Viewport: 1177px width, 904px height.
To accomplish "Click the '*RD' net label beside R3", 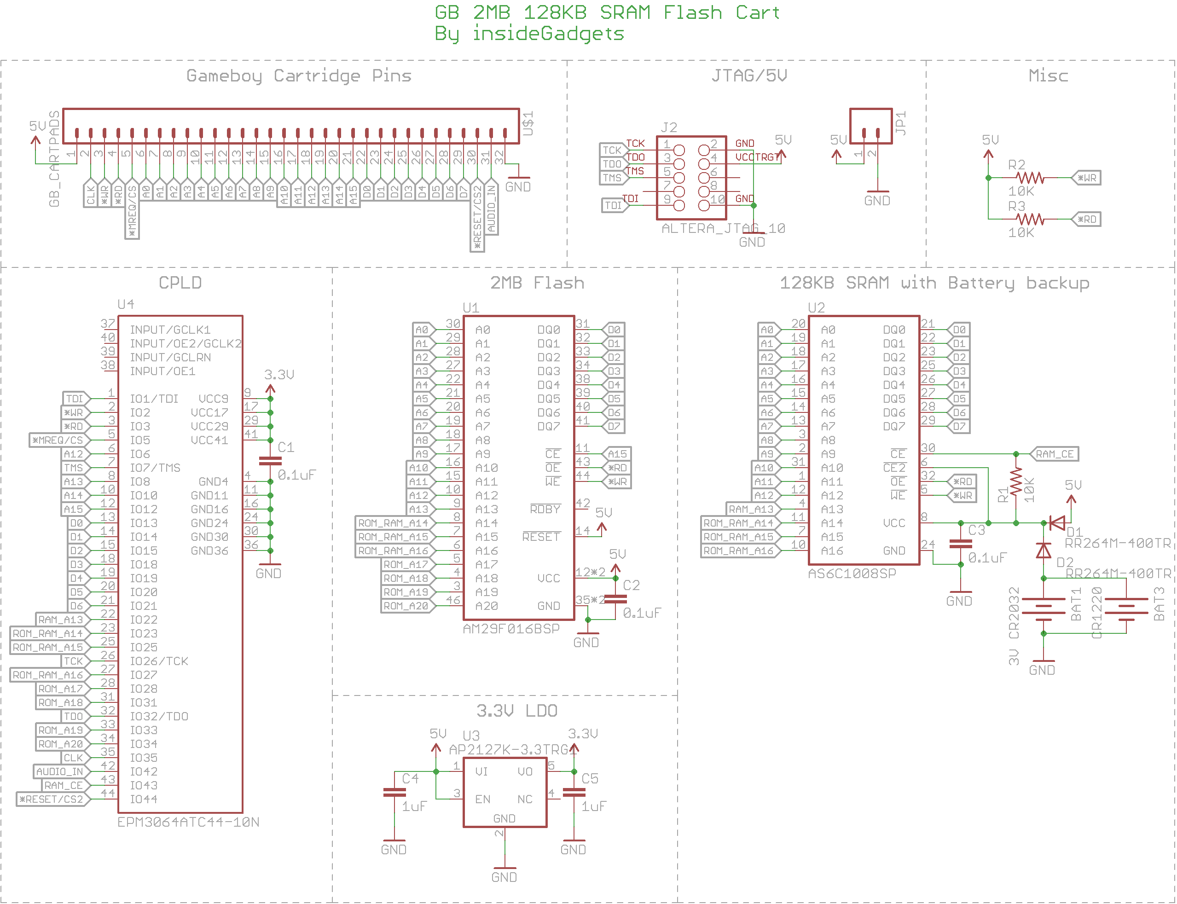I will click(x=1086, y=219).
